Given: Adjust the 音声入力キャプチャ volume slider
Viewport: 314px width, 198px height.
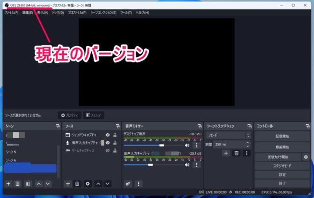Looking at the screenshot, I should (151, 165).
